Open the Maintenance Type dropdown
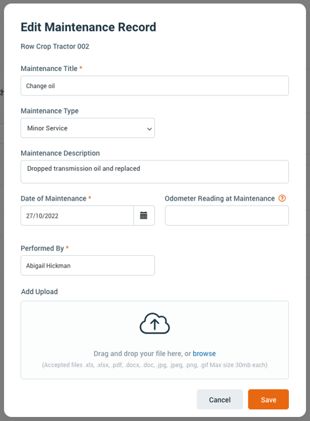 click(x=88, y=128)
